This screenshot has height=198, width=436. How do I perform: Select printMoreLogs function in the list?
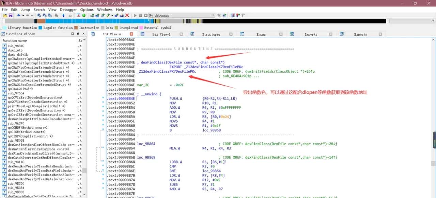click(34, 106)
